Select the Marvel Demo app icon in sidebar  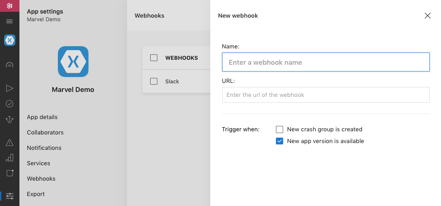tap(9, 40)
